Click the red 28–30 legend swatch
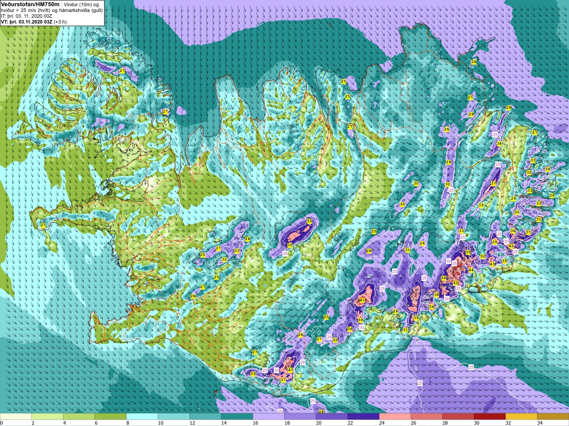 pyautogui.click(x=458, y=417)
